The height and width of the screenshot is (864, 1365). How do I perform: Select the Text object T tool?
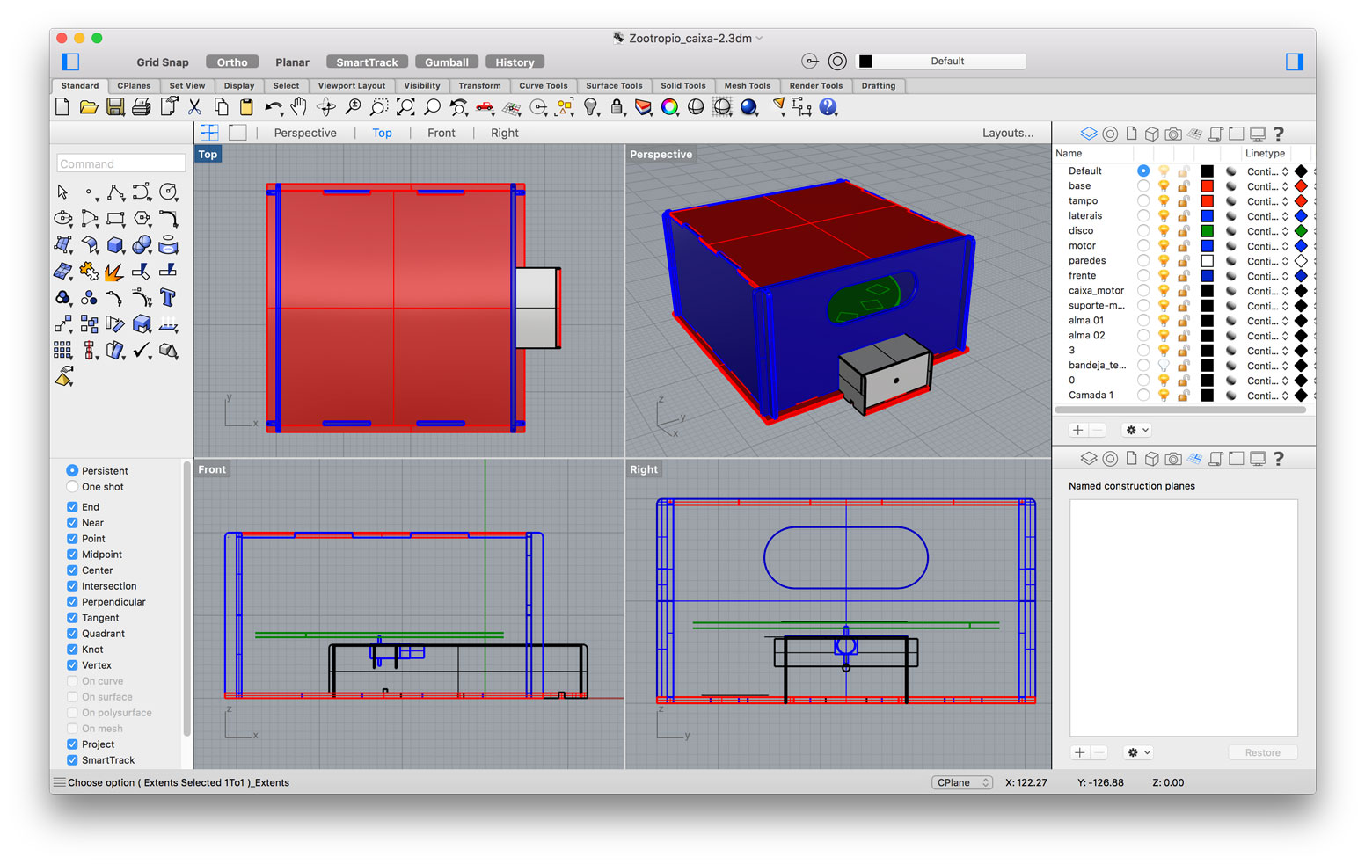tap(168, 298)
